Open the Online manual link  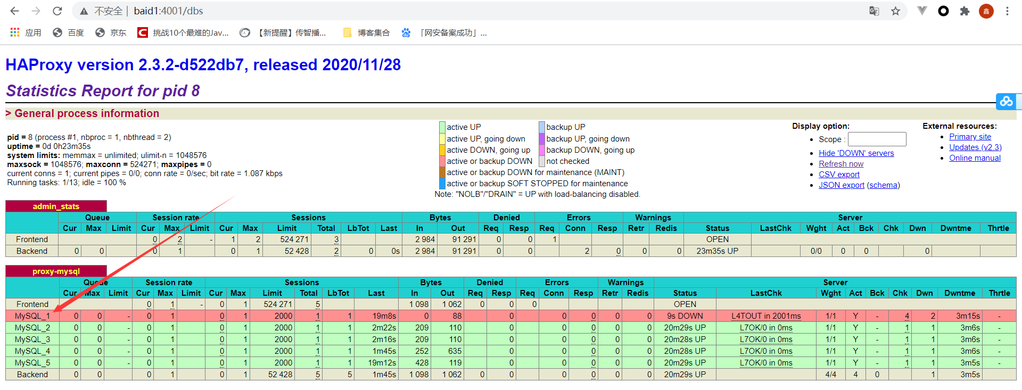point(975,158)
